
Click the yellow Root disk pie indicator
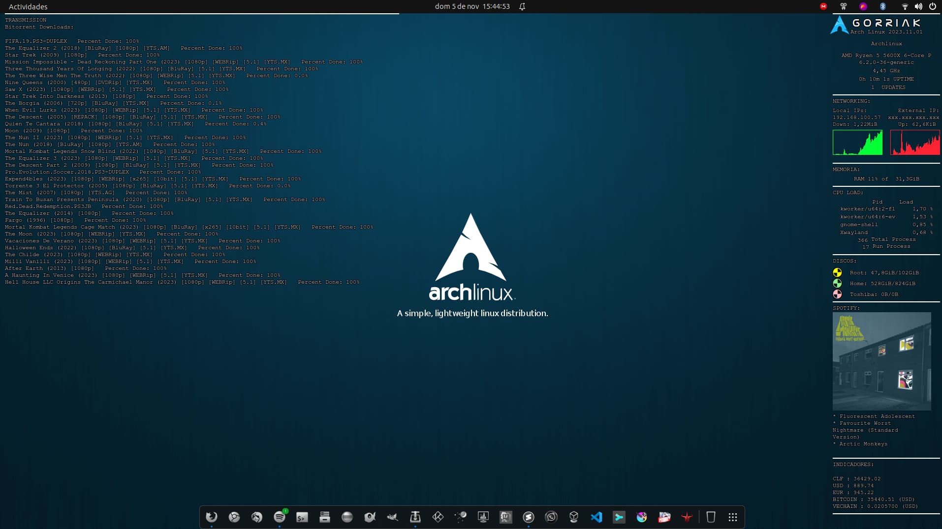point(837,272)
